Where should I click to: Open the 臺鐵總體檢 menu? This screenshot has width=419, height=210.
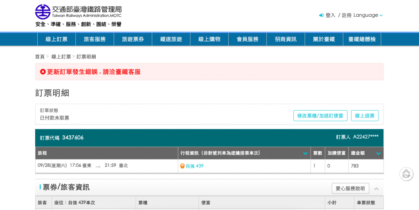tap(362, 39)
